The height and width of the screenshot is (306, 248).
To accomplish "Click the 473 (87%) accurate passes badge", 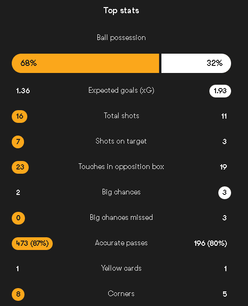I will pos(32,243).
